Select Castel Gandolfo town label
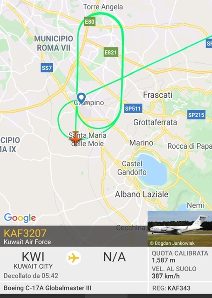Image resolution: width=212 pixels, height=298 pixels. click(x=132, y=168)
